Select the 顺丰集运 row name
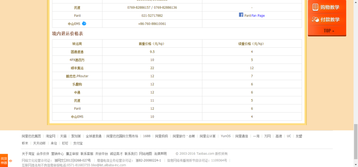The height and width of the screenshot is (167, 358). click(x=77, y=68)
